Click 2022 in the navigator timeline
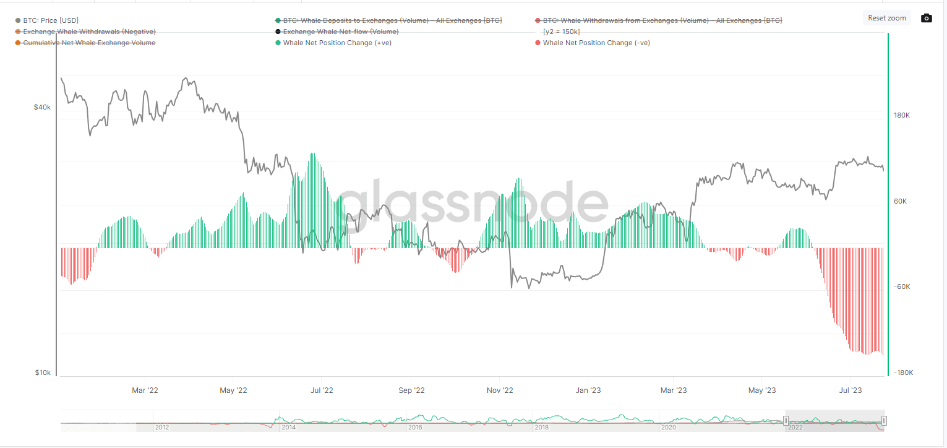Viewport: 947px width, 448px height. 795,427
